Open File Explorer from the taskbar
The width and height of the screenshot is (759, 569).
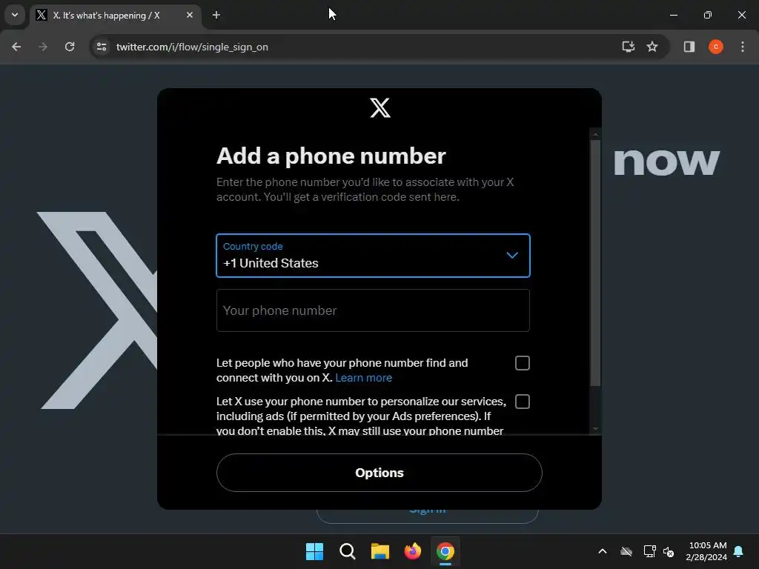click(x=380, y=551)
